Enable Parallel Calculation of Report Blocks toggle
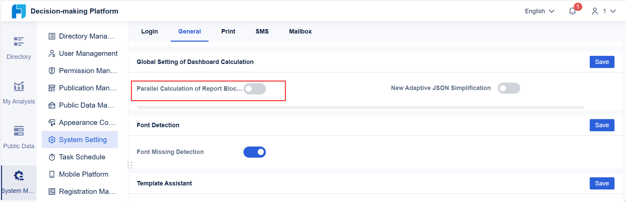This screenshot has width=626, height=202. pyautogui.click(x=254, y=89)
